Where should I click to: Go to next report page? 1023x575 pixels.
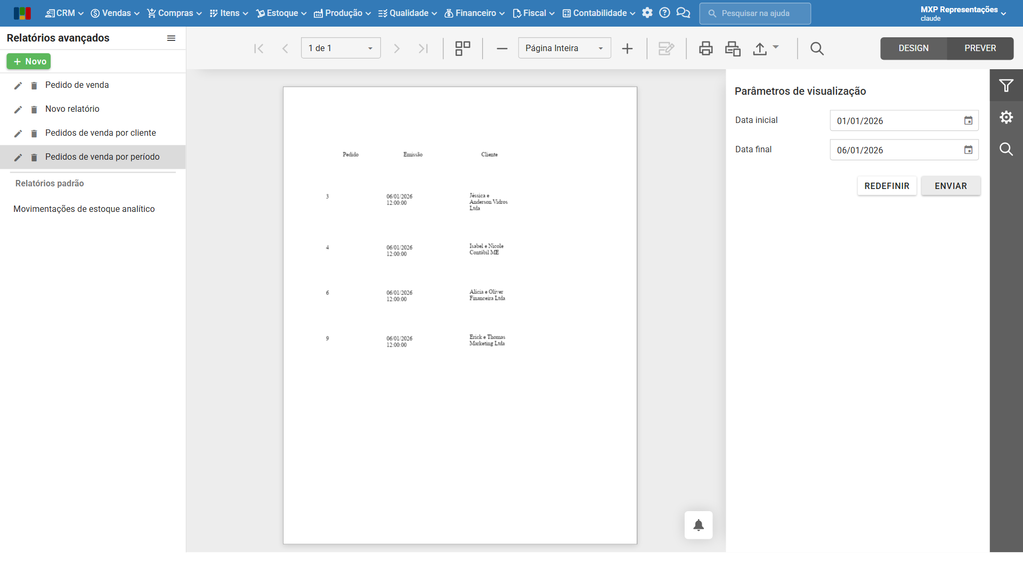pyautogui.click(x=396, y=48)
